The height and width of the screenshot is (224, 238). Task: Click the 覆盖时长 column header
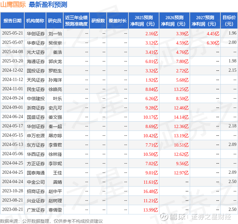(x=118, y=21)
